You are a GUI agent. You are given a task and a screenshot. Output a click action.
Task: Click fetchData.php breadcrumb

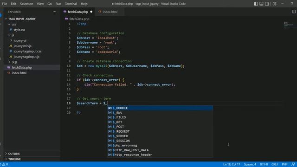coord(79,19)
